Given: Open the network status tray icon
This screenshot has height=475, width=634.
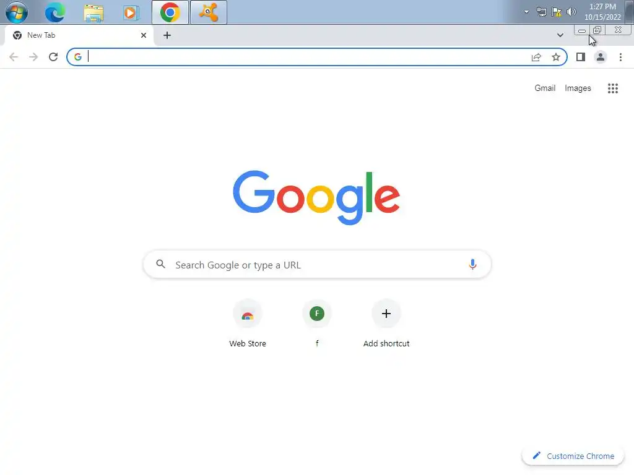Looking at the screenshot, I should 541,12.
